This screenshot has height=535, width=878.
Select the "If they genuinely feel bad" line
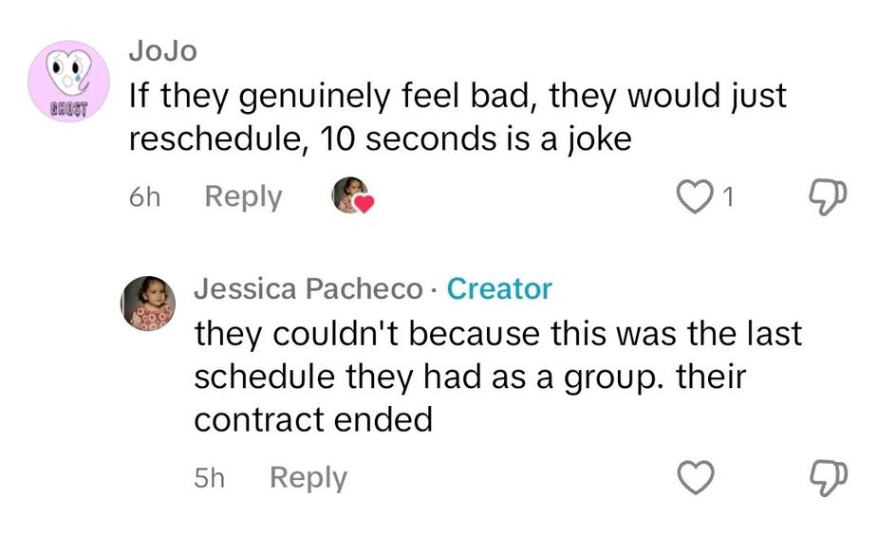click(457, 96)
